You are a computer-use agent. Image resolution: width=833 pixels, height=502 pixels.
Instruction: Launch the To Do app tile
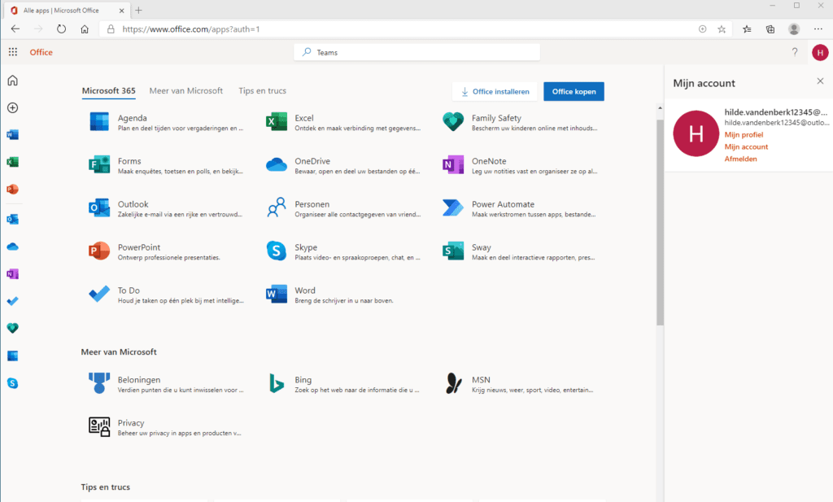tap(166, 295)
